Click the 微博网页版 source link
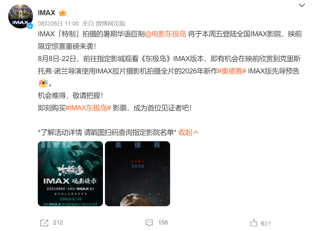 tap(110, 24)
